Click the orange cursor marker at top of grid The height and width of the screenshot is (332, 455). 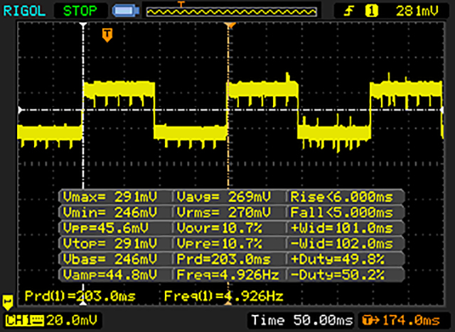(229, 26)
